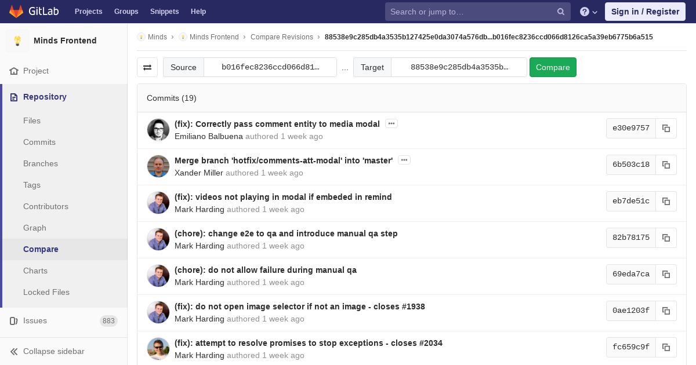Expand description of Merge branch hotfix commit

[404, 160]
